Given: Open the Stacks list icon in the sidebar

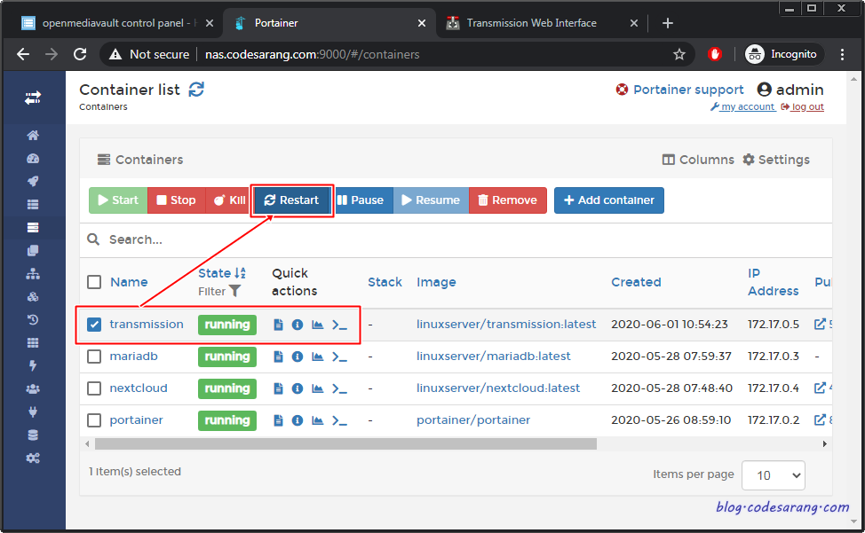Looking at the screenshot, I should (x=33, y=204).
